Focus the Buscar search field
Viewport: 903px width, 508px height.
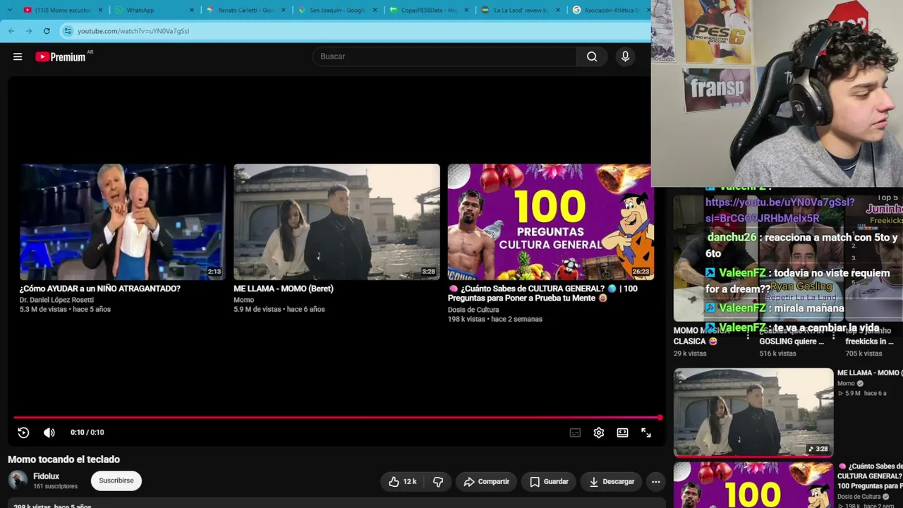444,56
